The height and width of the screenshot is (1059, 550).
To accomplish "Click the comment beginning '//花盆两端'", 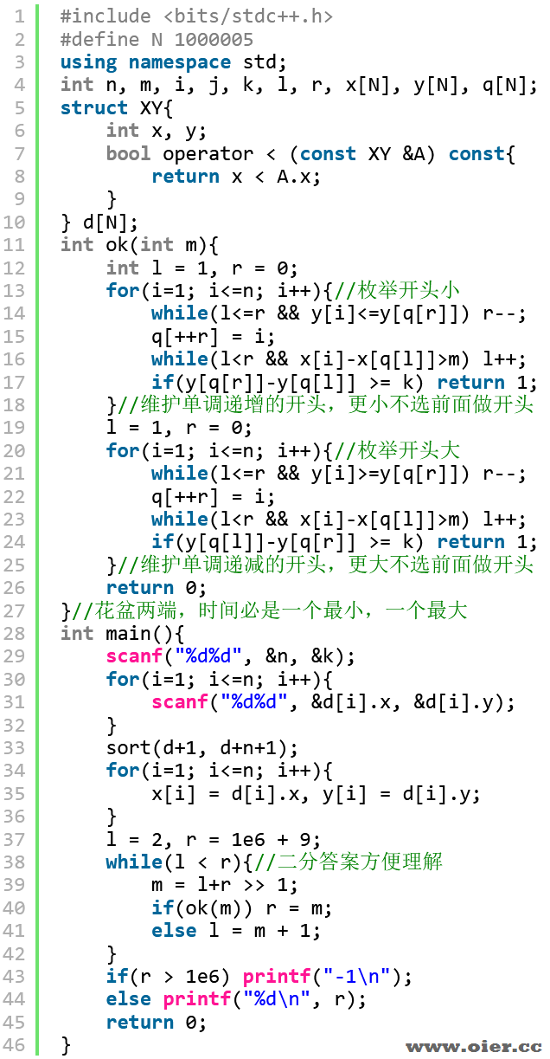I will pos(270,610).
